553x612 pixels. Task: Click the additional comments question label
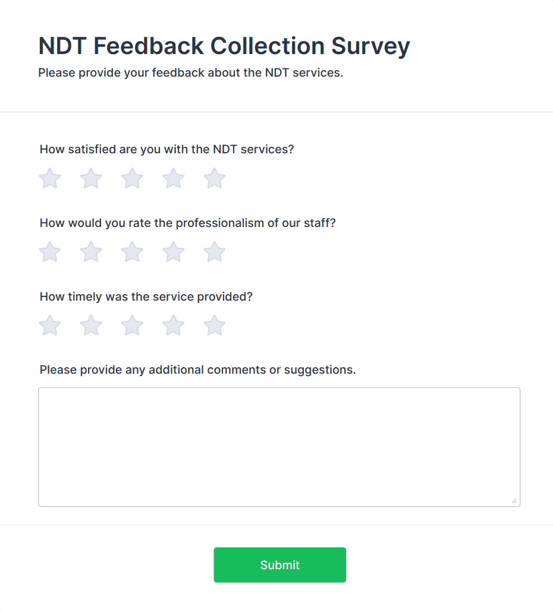point(197,370)
